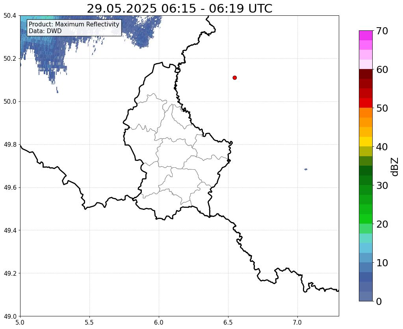The width and height of the screenshot is (403, 329).
Task: Click the longitude axis label 7.0
Action: (x=298, y=322)
